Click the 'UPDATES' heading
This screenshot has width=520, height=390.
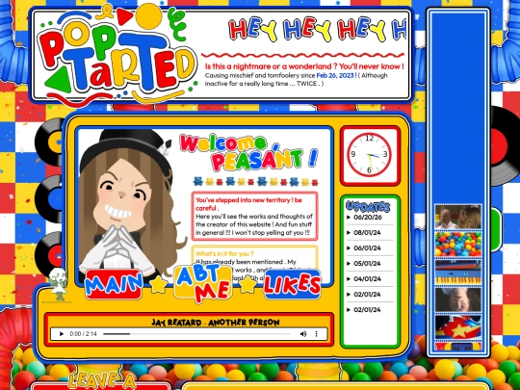tap(368, 206)
